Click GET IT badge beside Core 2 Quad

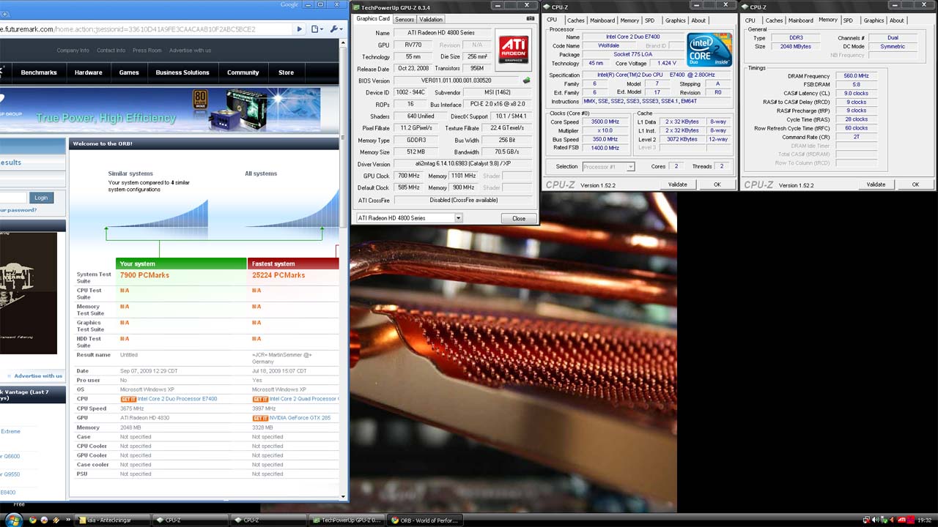[260, 399]
